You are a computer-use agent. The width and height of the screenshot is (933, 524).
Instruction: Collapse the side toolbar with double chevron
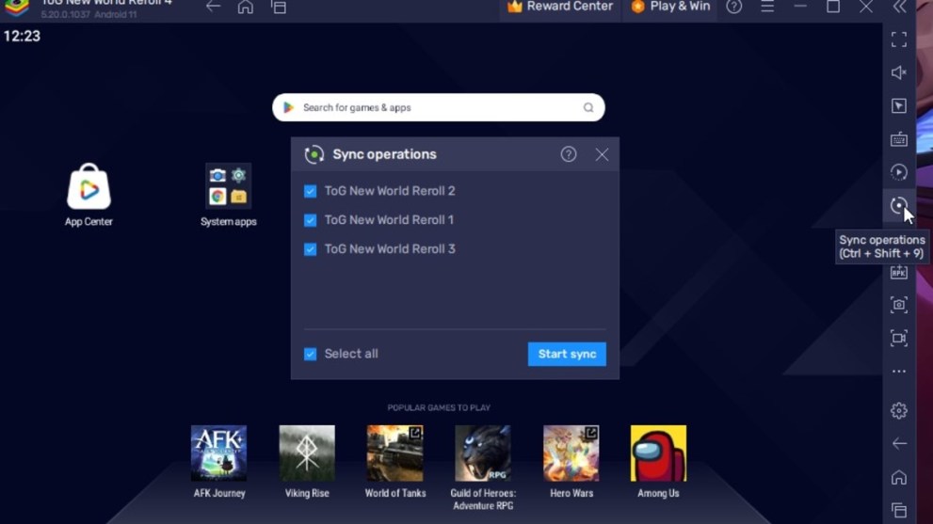coord(900,8)
